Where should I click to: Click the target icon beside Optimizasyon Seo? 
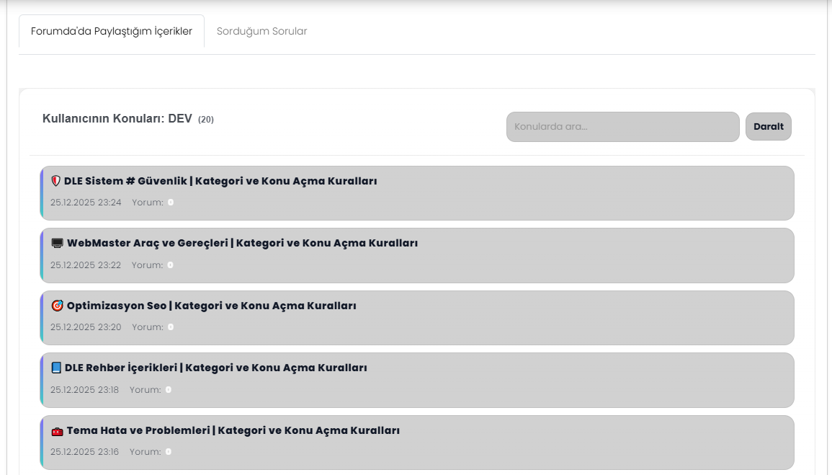point(57,306)
